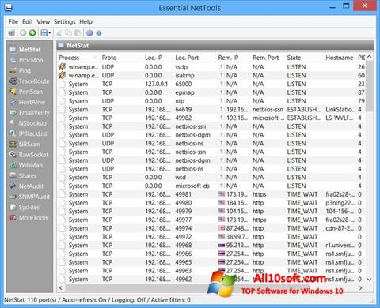This screenshot has width=380, height=308.
Task: Open the Help menu
Action: pos(85,22)
